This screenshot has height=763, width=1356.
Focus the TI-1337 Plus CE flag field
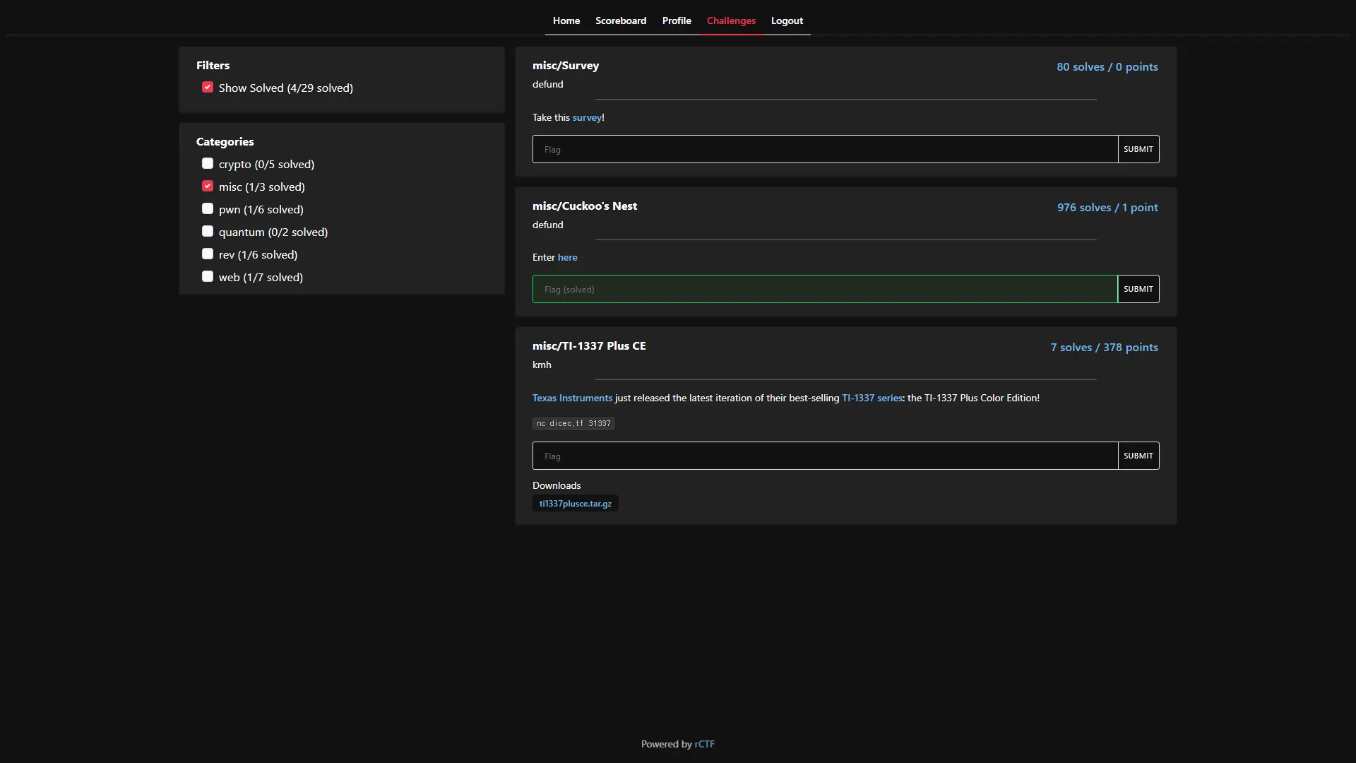[824, 456]
